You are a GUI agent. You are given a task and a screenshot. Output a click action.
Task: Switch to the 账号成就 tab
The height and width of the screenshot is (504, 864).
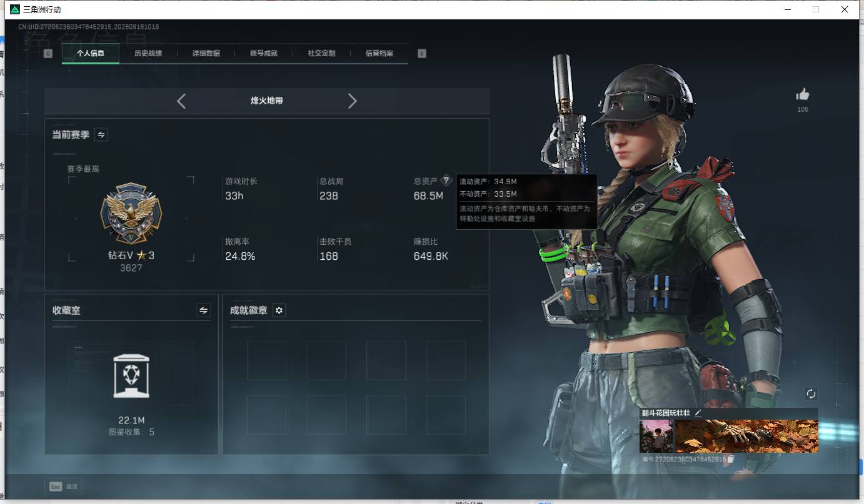pos(264,53)
